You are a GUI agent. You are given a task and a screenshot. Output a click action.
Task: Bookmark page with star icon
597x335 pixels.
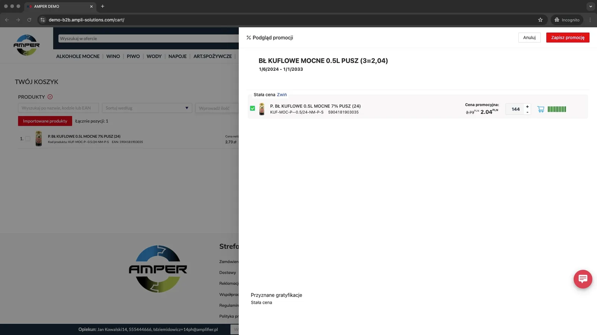(x=540, y=20)
